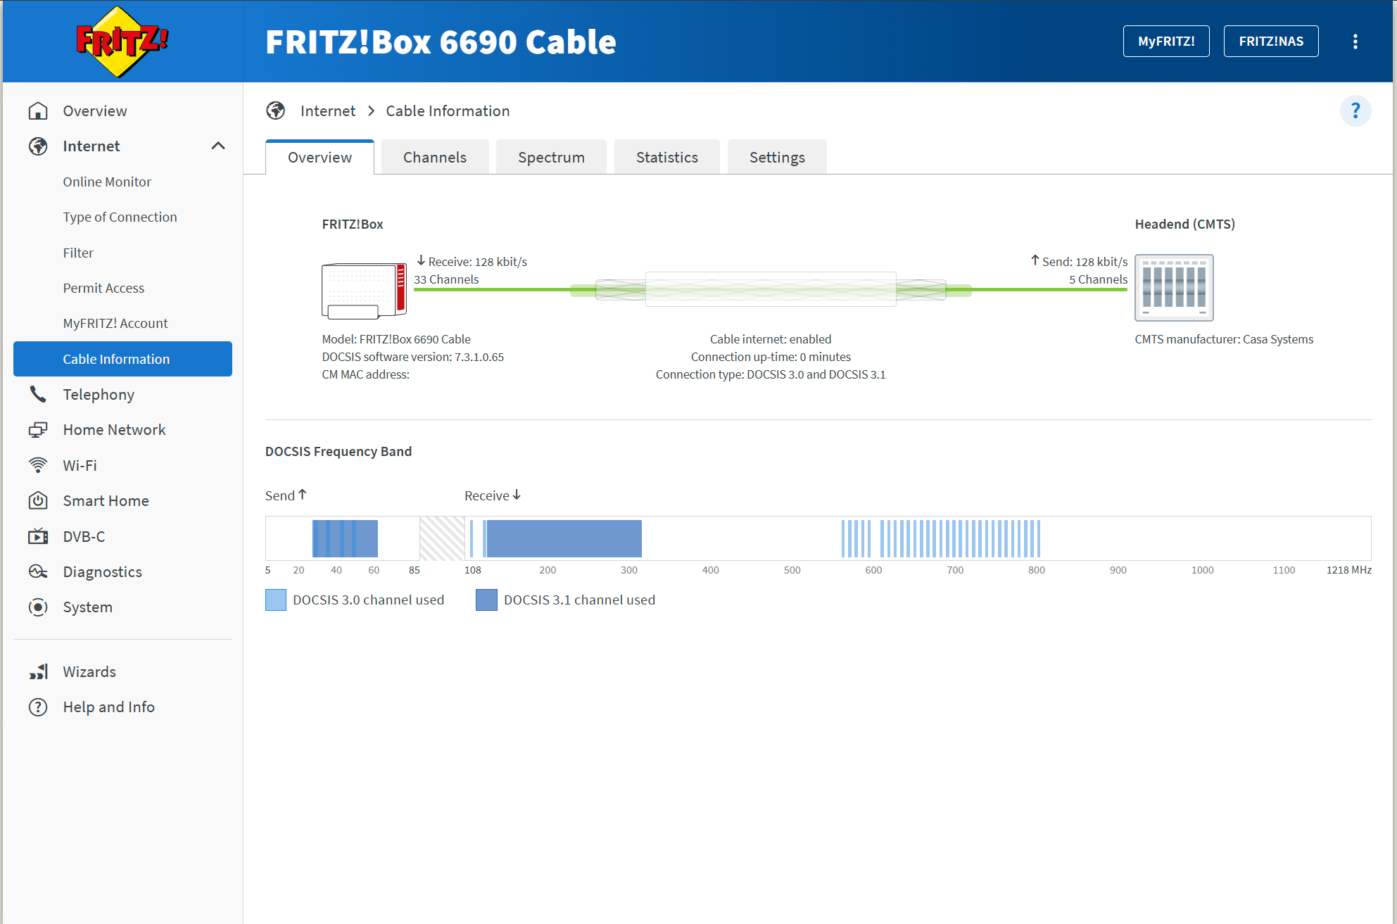Click the Cable internet enabled text

click(x=771, y=339)
